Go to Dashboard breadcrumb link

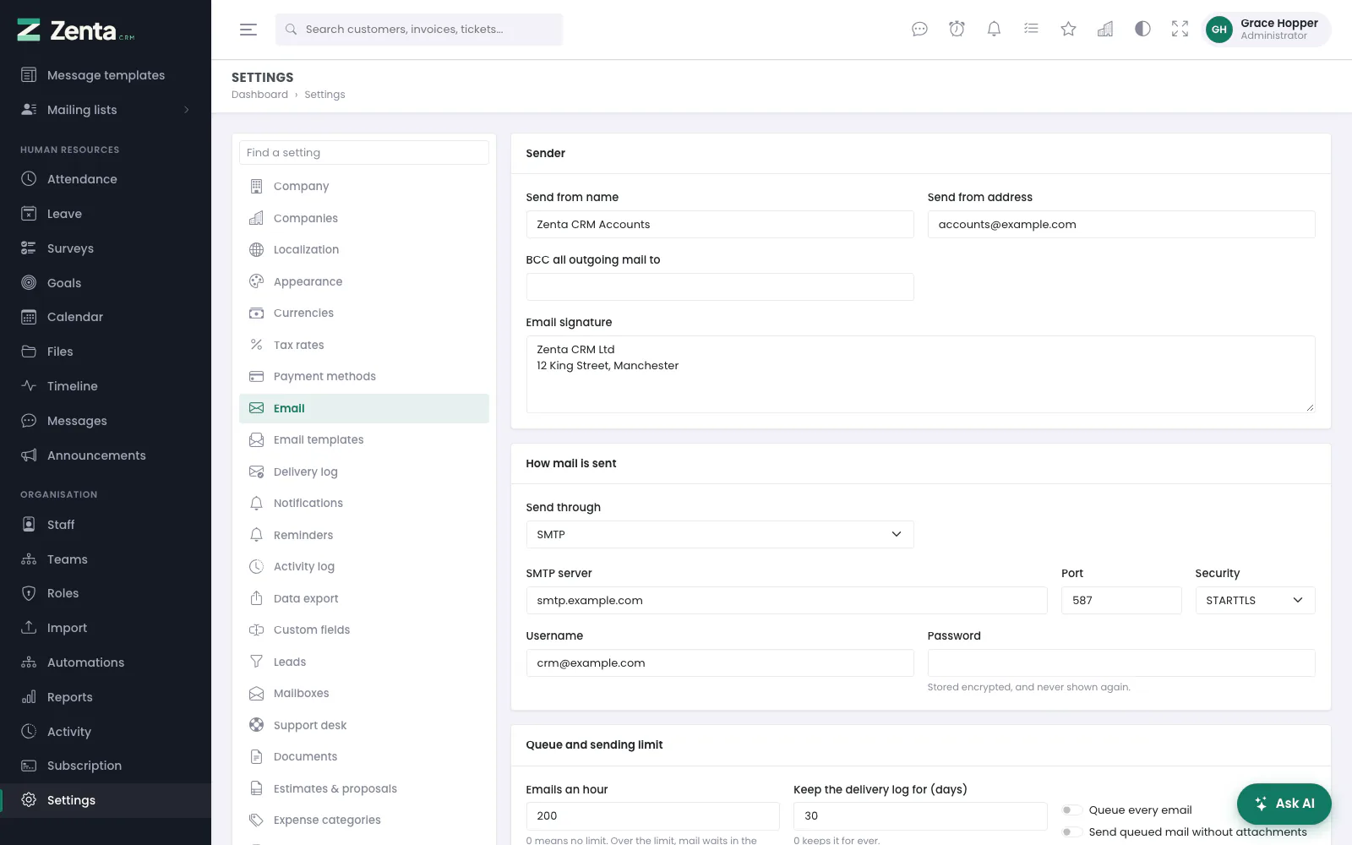click(x=259, y=95)
